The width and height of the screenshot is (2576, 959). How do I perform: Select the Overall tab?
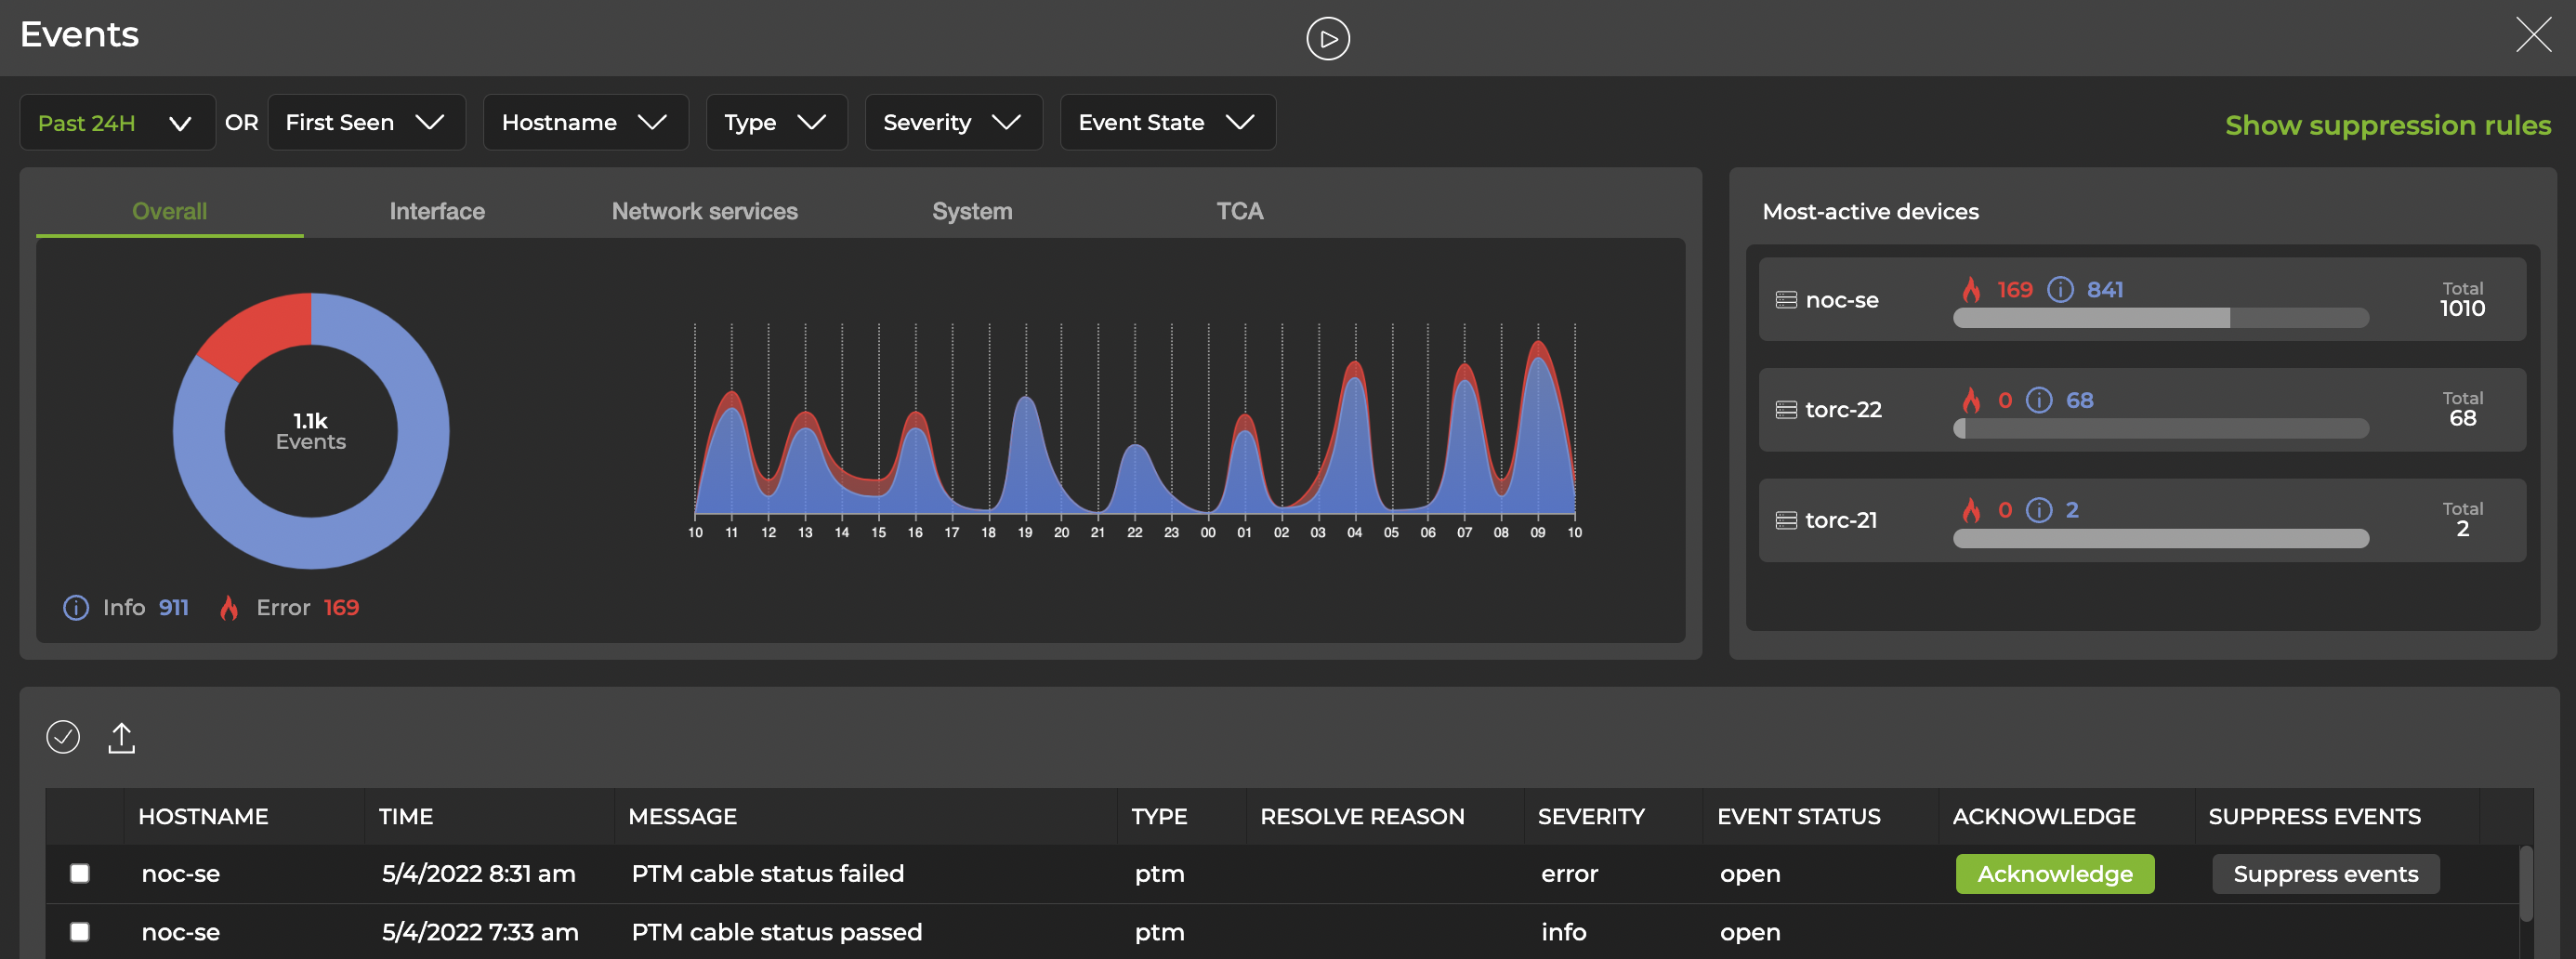[169, 211]
